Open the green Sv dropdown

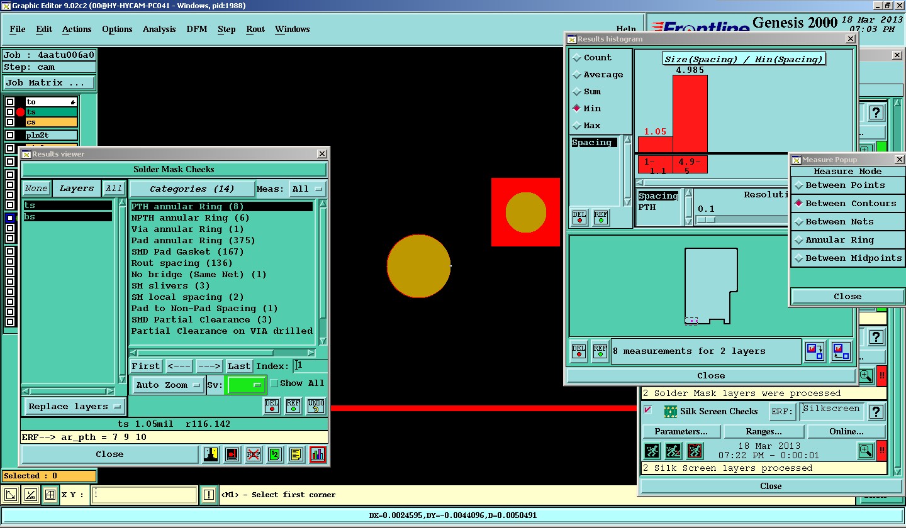245,385
